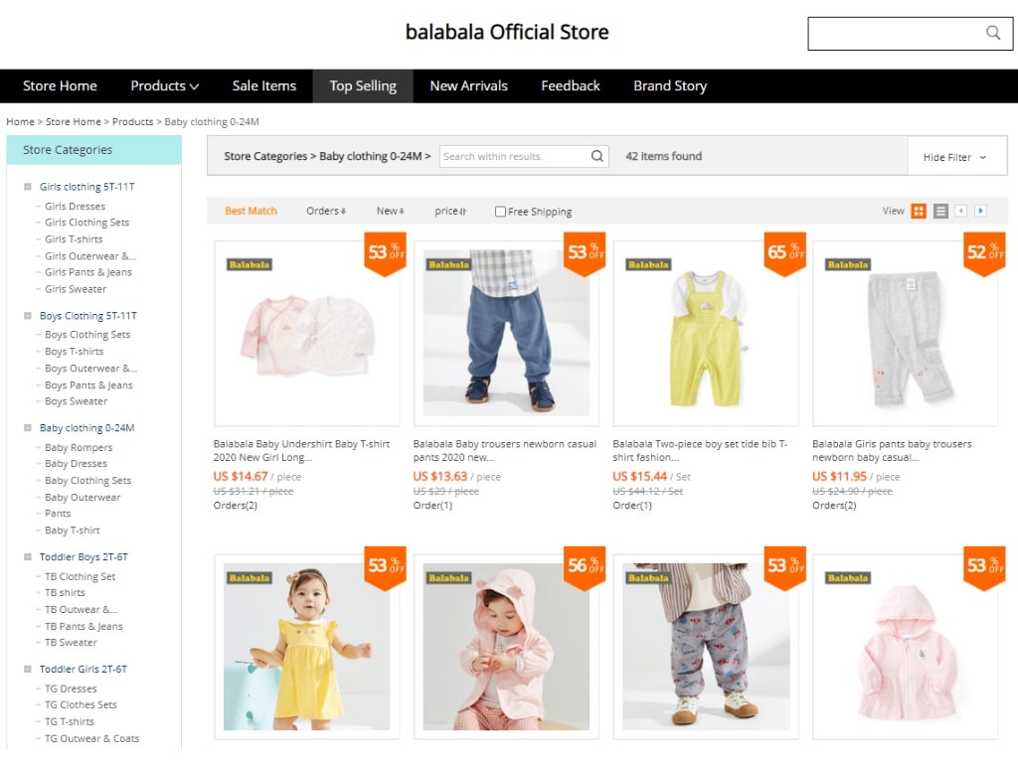The height and width of the screenshot is (763, 1018).
Task: Open Girls Sweater category
Action: click(x=76, y=289)
